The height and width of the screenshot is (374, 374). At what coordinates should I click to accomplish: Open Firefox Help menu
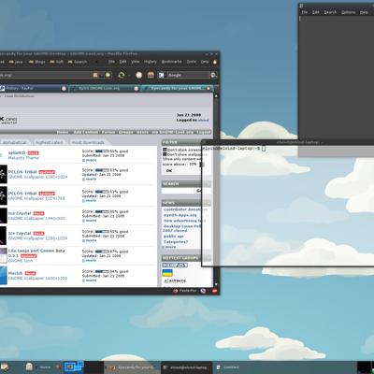click(x=205, y=62)
